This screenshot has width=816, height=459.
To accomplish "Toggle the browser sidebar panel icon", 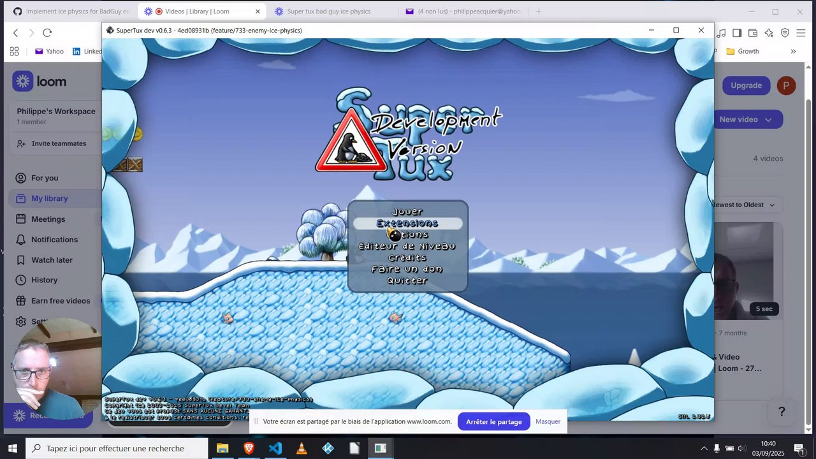I will point(737,33).
